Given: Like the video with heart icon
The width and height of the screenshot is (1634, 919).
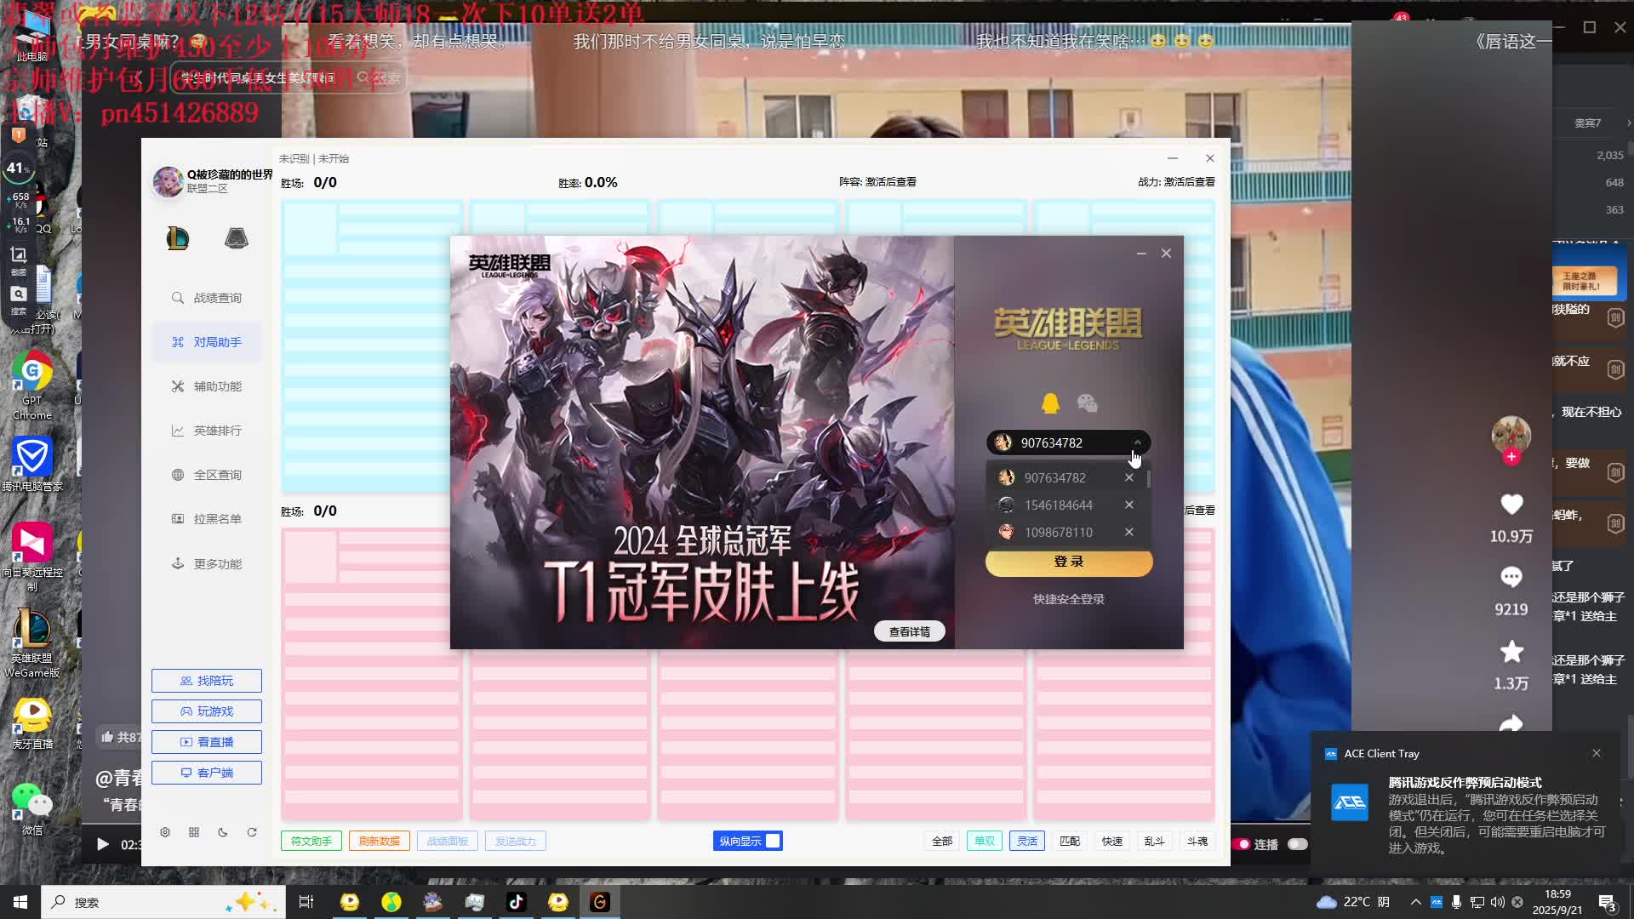Looking at the screenshot, I should pyautogui.click(x=1511, y=505).
